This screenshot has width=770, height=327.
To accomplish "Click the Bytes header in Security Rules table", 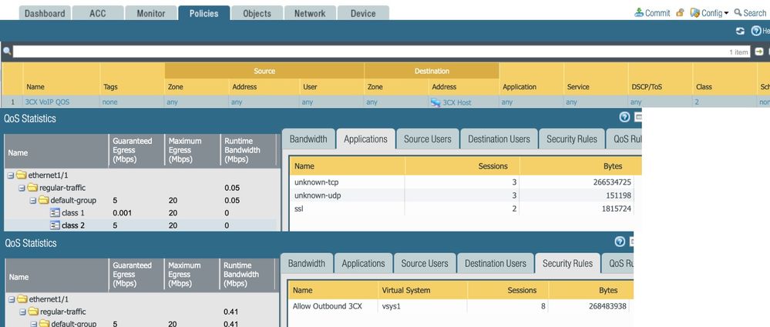I will click(608, 290).
